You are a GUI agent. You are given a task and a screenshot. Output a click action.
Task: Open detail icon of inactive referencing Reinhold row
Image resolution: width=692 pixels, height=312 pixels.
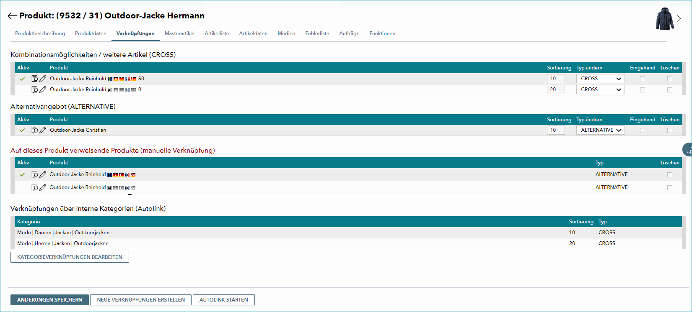click(x=35, y=187)
